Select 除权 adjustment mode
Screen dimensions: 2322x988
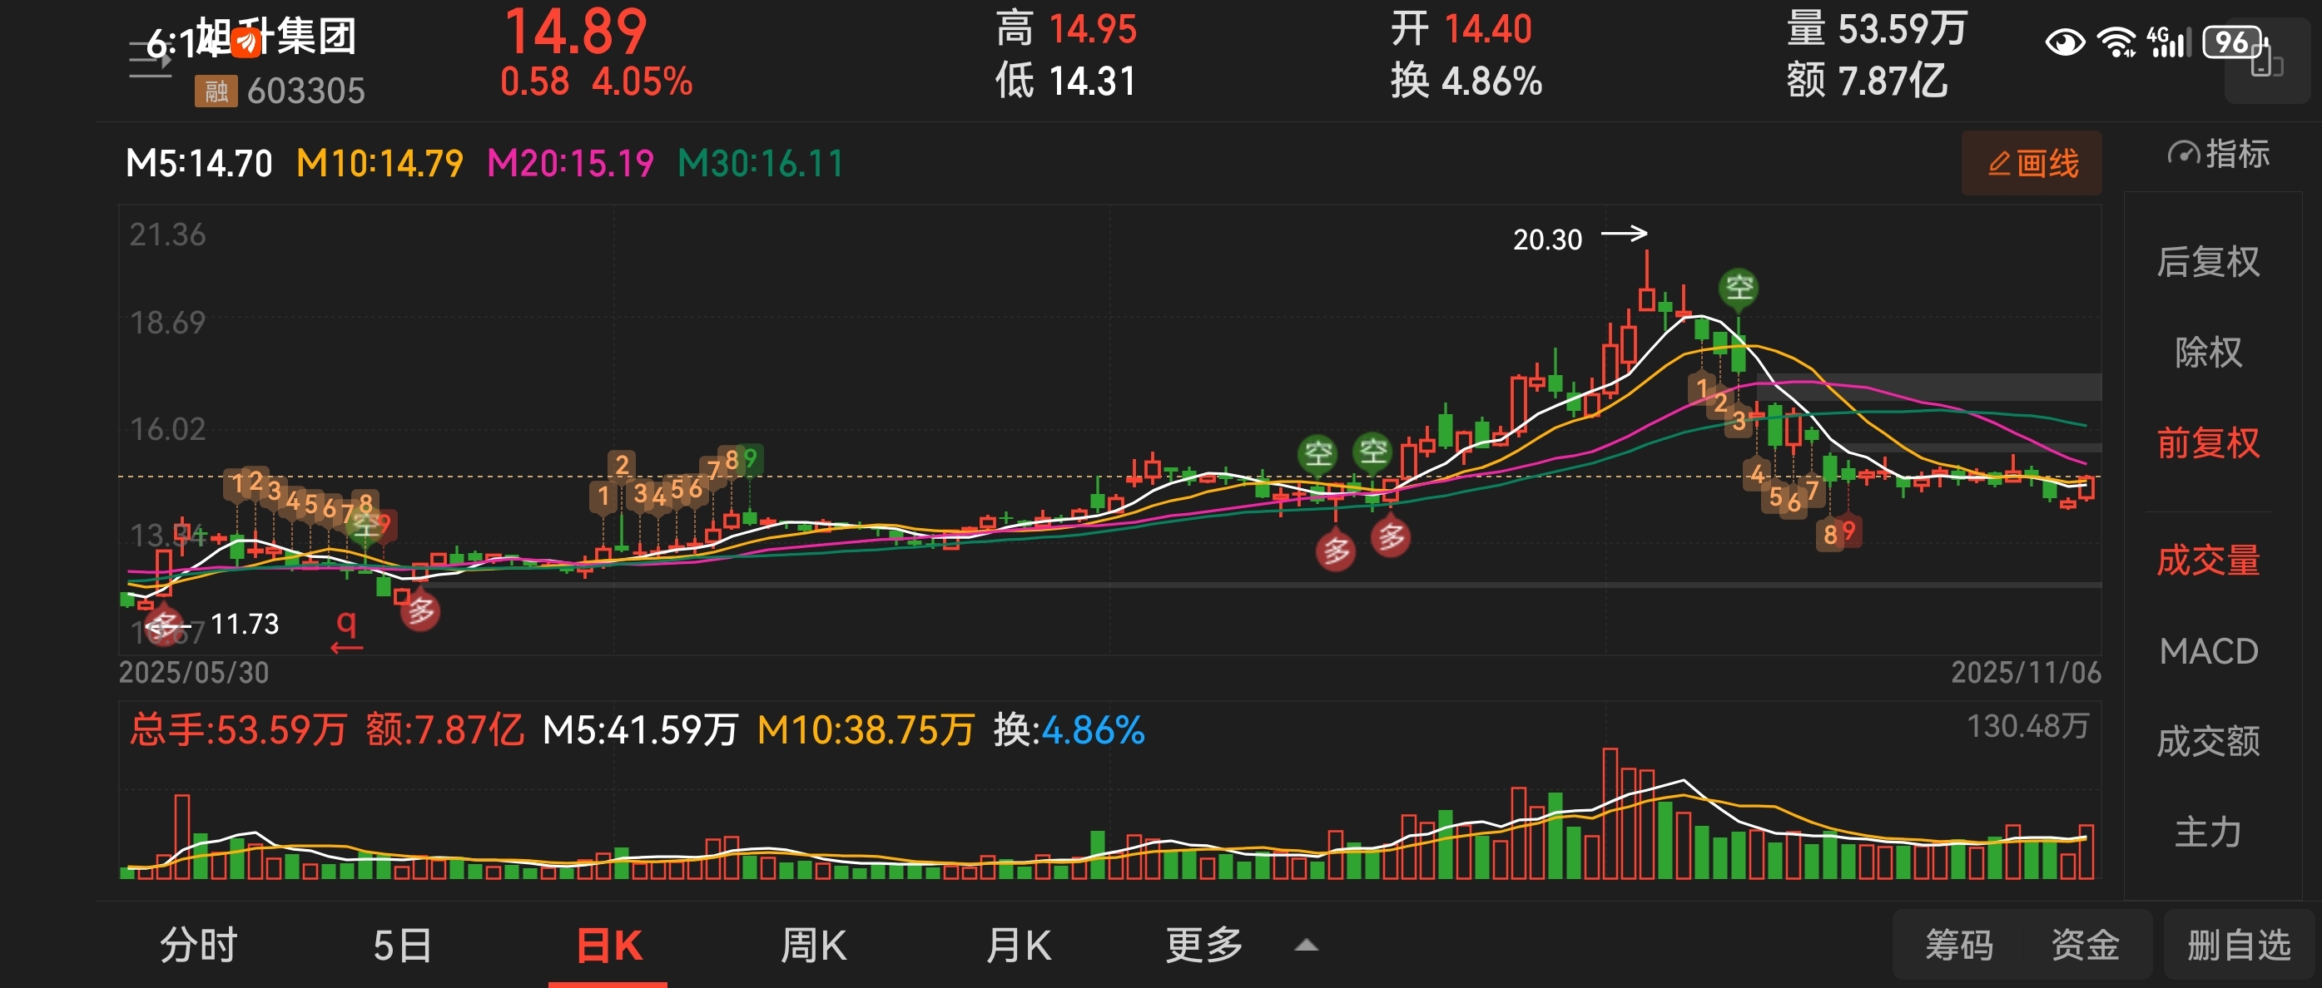[2207, 352]
